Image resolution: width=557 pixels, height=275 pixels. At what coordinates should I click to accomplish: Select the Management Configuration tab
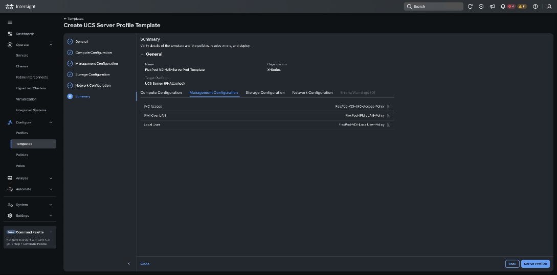213,92
